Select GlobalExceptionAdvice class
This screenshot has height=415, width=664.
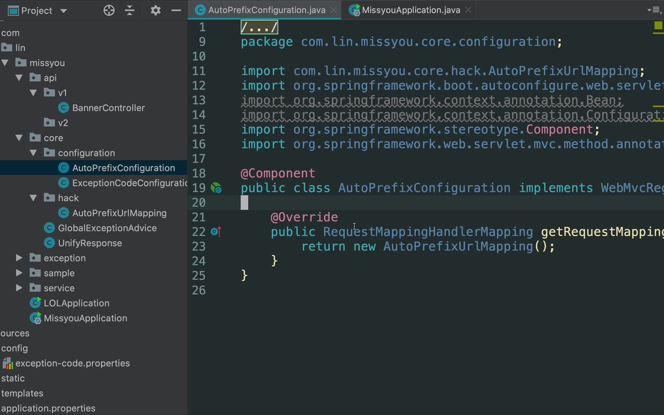107,228
